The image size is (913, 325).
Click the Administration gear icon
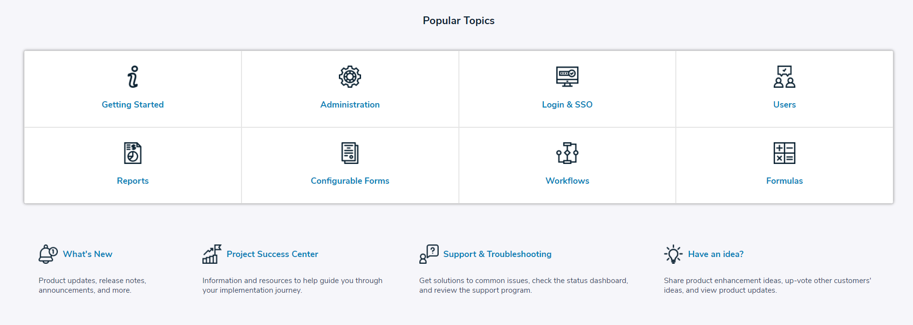tap(350, 77)
